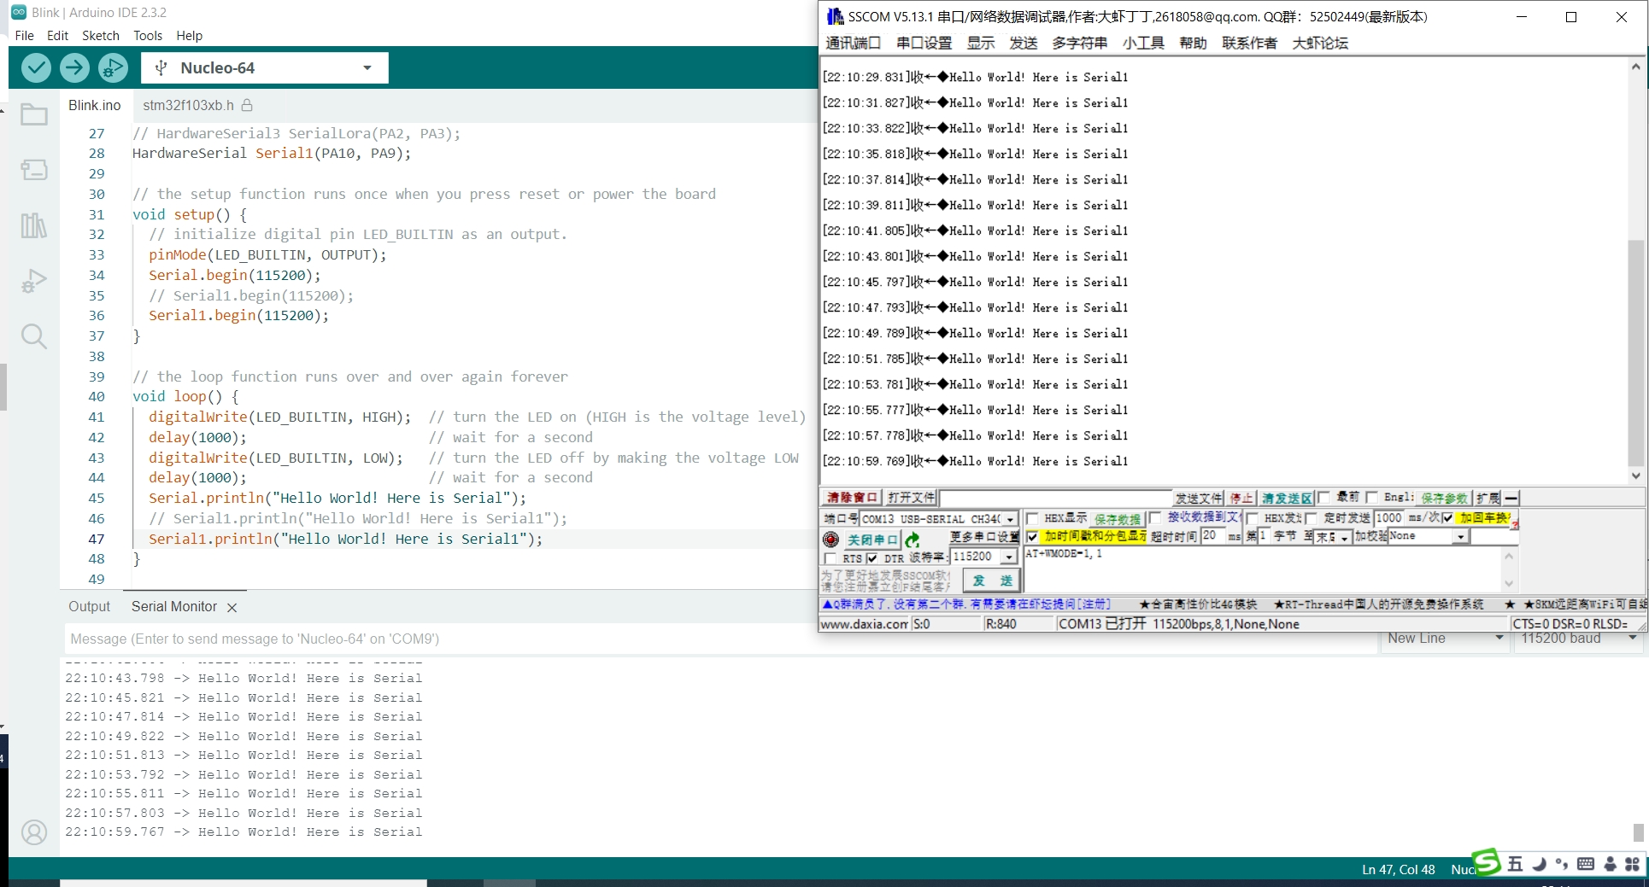Toggle the 加回车换行 checkbox
1649x887 pixels.
pyautogui.click(x=1447, y=518)
